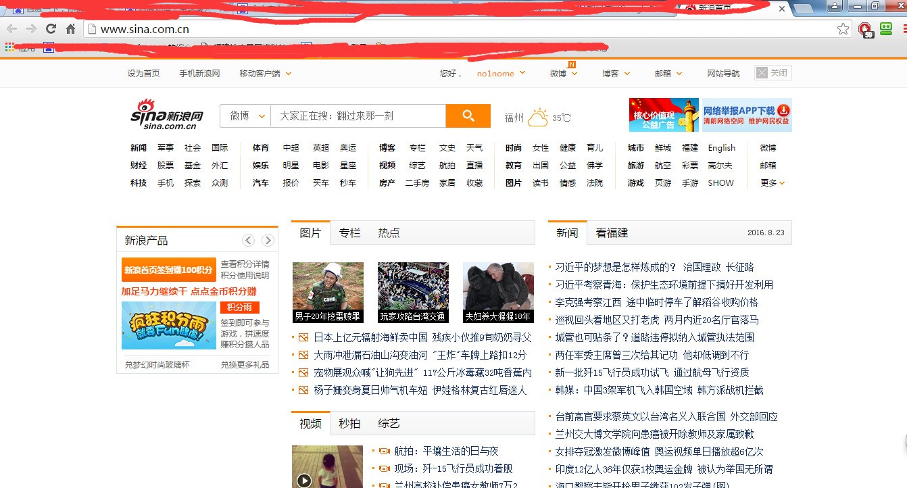The image size is (907, 488).
Task: Open the 手机新浪网 link
Action: click(x=199, y=74)
